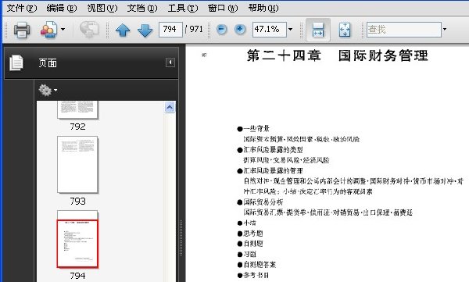Click the bullet line 小结
Screen dimensions: 469x282
point(247,223)
